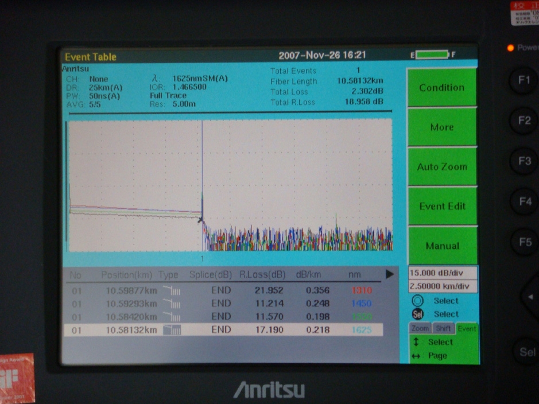Click the END type icon in 1310 row

(x=172, y=290)
